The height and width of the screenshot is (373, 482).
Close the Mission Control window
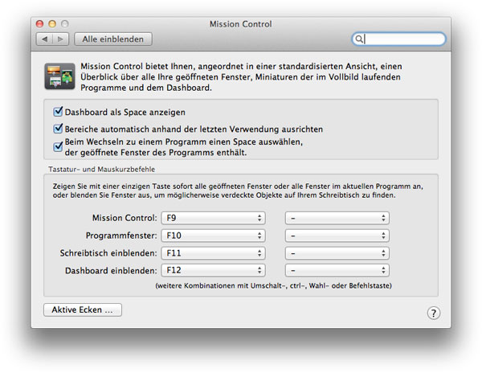pos(39,24)
